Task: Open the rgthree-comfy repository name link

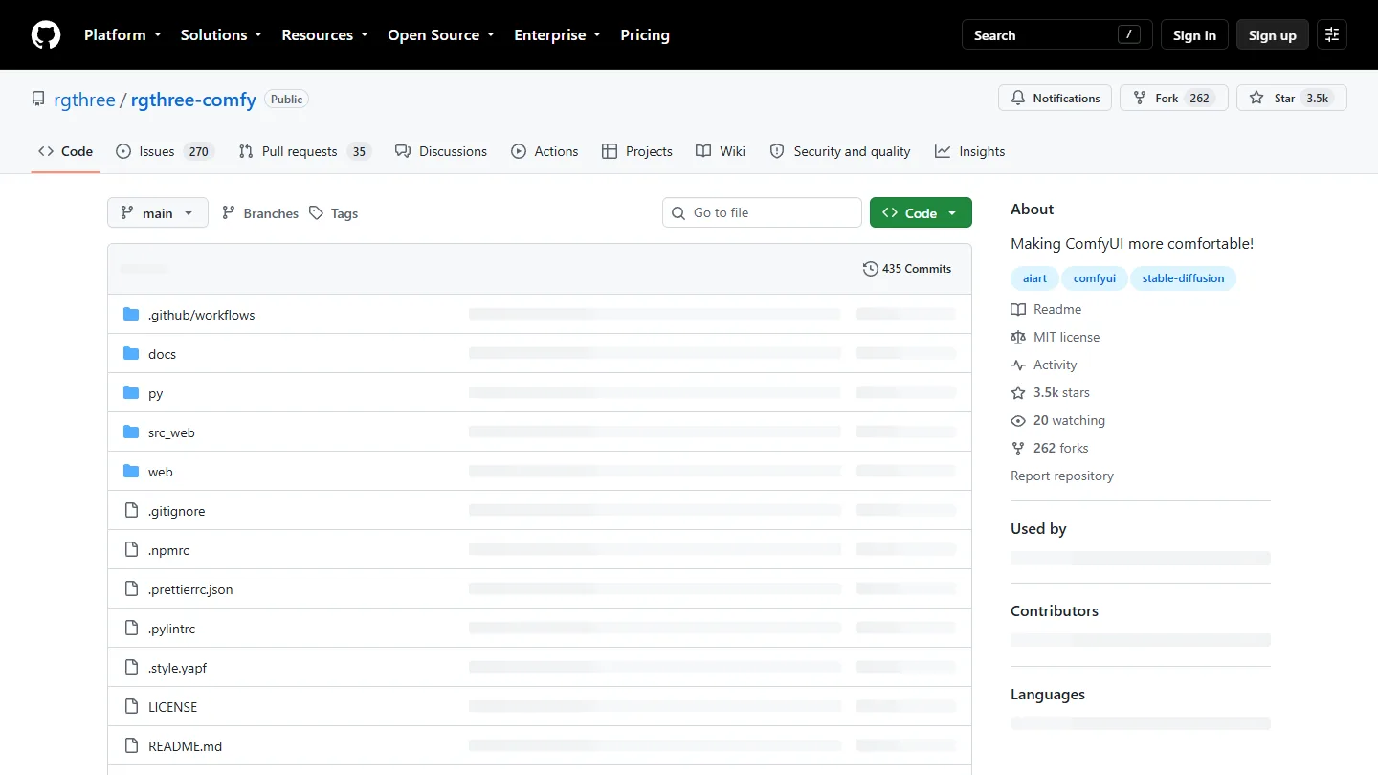Action: [x=193, y=100]
